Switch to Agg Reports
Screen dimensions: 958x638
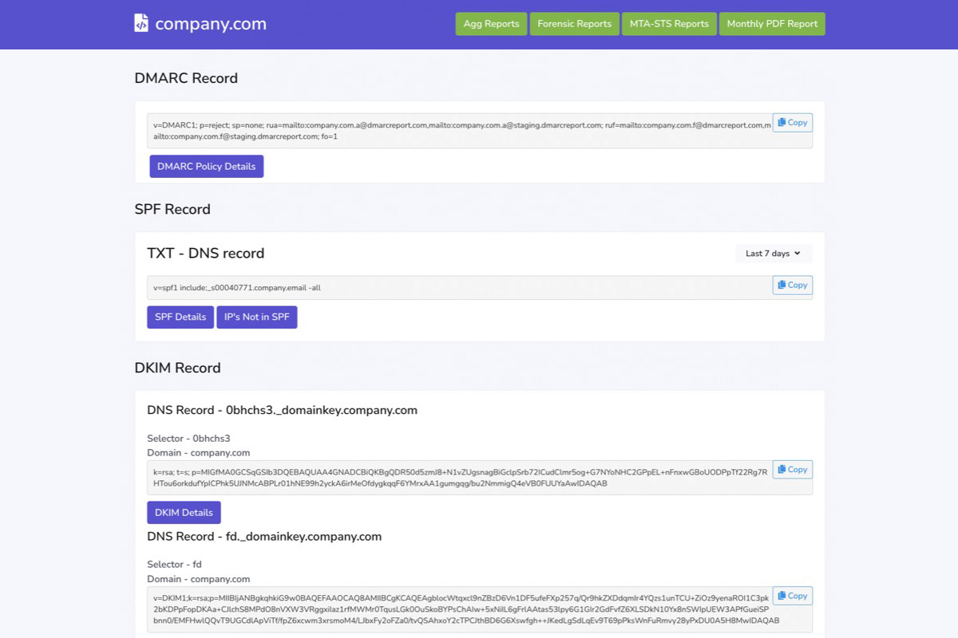(491, 23)
